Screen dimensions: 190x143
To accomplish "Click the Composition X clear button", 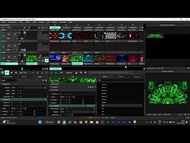I will [x=3, y=27].
